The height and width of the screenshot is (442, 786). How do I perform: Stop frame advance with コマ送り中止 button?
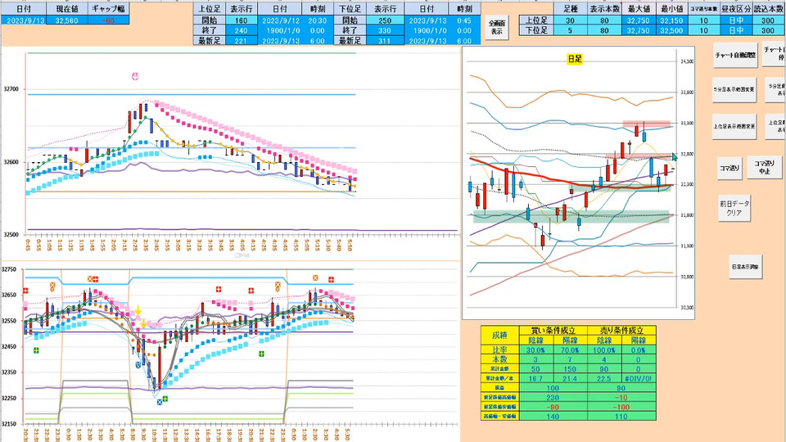tap(765, 167)
